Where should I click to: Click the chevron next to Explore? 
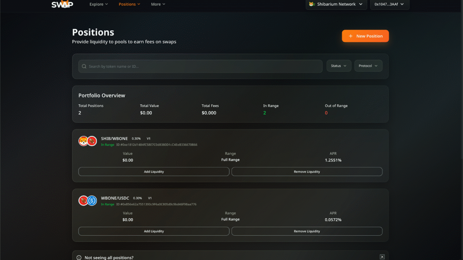pos(107,4)
